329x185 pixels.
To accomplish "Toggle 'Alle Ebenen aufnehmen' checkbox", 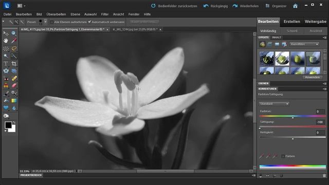I will click(51, 22).
